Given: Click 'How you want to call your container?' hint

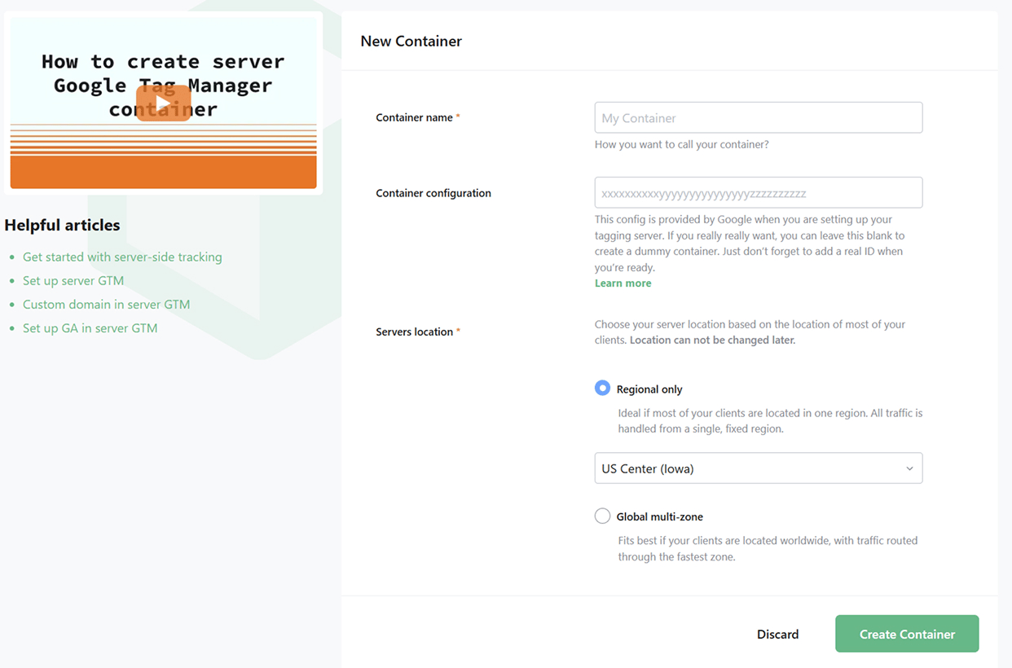Looking at the screenshot, I should click(682, 144).
